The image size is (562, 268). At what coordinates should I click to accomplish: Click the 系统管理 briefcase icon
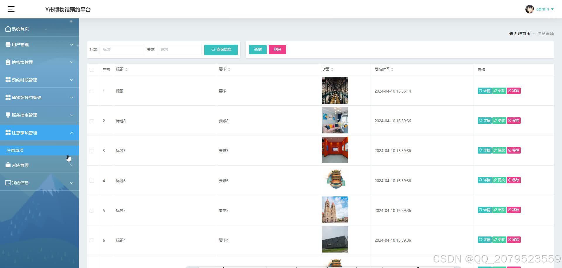tap(8, 165)
